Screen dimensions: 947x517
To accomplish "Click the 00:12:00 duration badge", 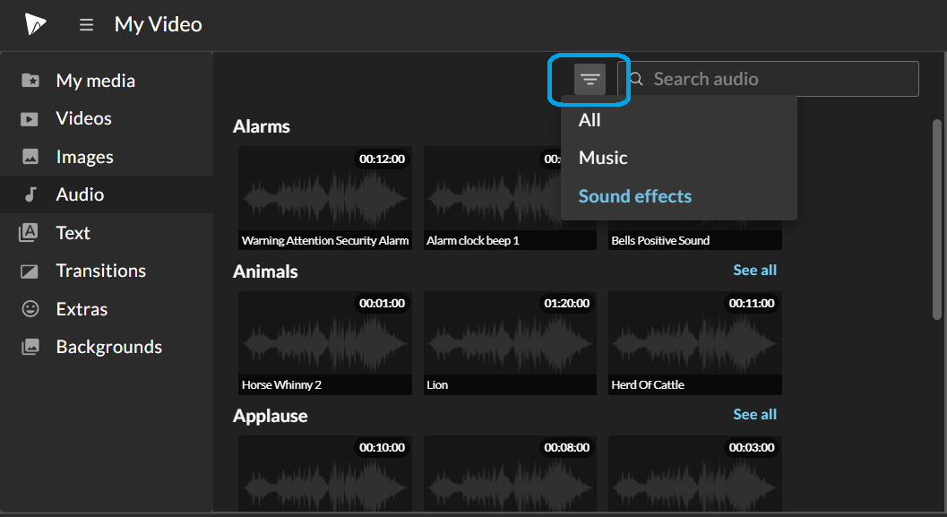I will pyautogui.click(x=382, y=159).
